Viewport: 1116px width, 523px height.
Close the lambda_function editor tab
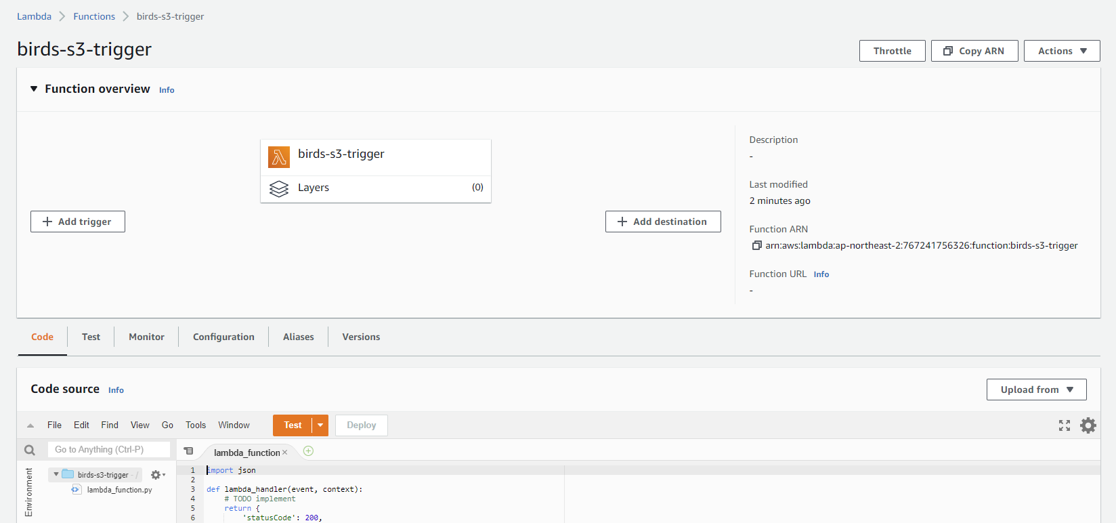285,453
